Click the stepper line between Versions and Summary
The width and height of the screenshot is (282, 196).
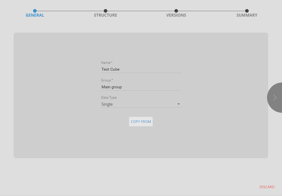212,11
